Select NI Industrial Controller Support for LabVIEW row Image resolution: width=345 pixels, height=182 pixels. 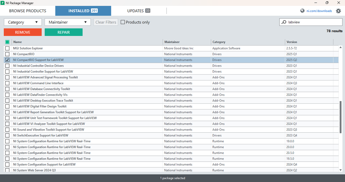171,71
